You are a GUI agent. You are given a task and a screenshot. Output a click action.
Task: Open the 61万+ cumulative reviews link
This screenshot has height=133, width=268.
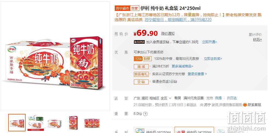[x=257, y=40]
